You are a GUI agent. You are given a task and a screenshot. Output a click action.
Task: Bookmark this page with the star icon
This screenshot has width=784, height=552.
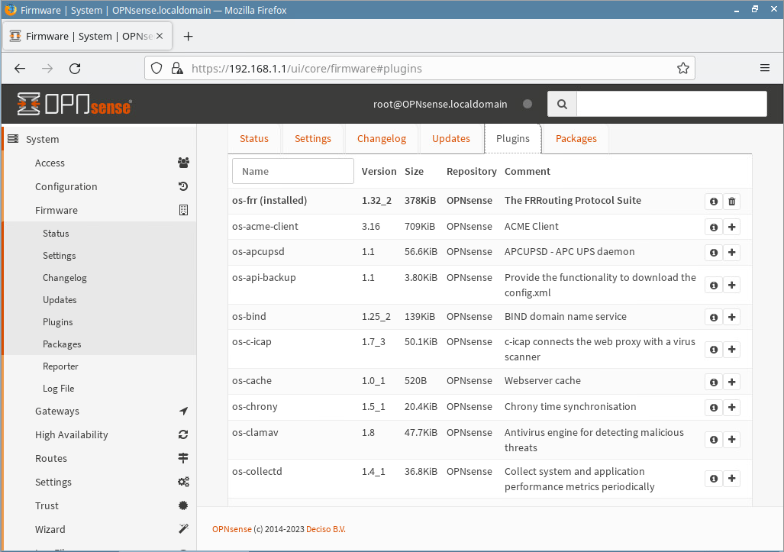pyautogui.click(x=682, y=68)
